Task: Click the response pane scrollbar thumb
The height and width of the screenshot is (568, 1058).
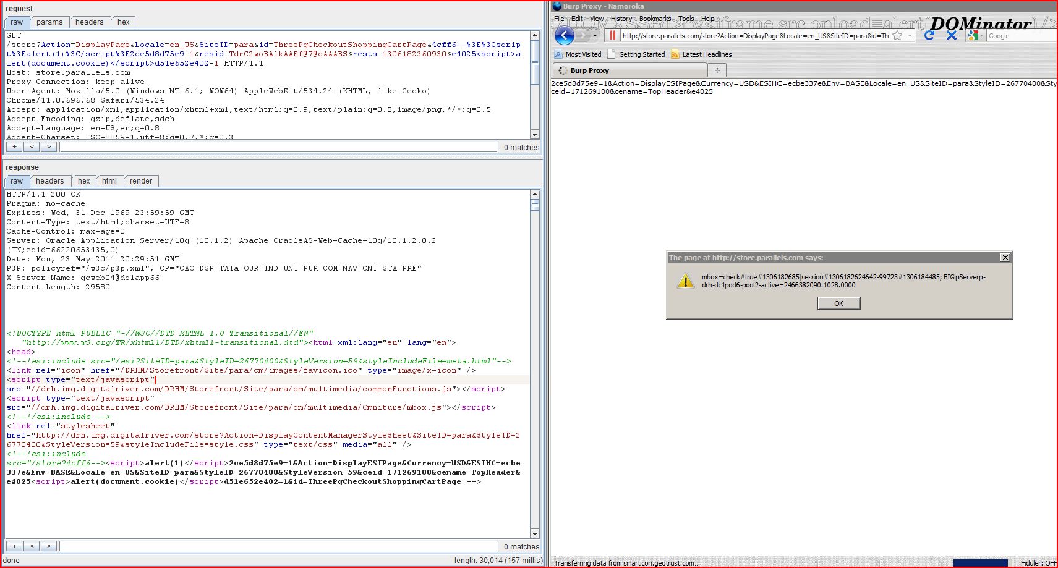Action: click(535, 205)
